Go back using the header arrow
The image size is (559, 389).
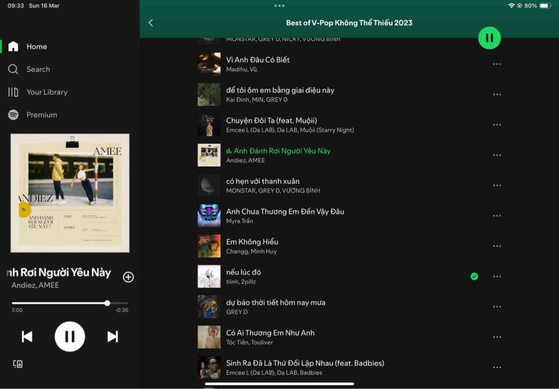(151, 23)
